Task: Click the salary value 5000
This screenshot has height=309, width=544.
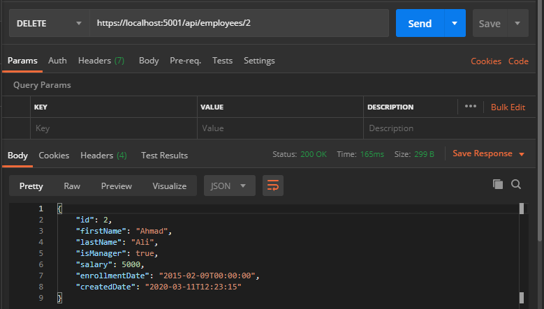Action: tap(131, 264)
